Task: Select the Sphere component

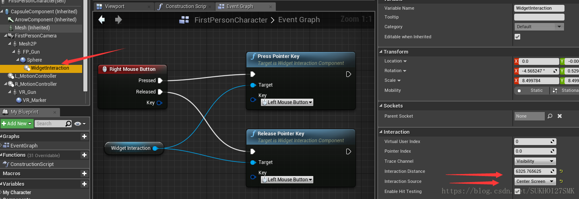Action: (35, 60)
